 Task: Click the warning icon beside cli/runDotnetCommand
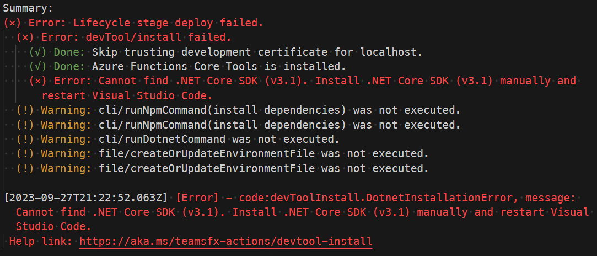(x=25, y=139)
